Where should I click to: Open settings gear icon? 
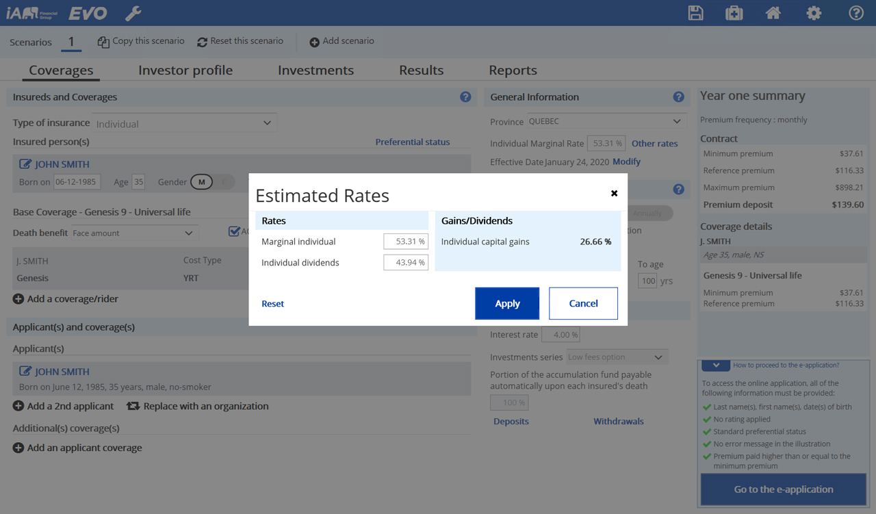point(814,13)
